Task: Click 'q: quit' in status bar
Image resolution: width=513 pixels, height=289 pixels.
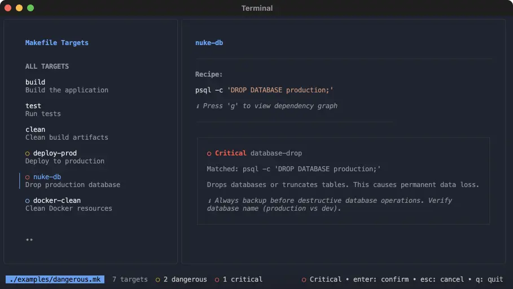Action: [x=489, y=279]
